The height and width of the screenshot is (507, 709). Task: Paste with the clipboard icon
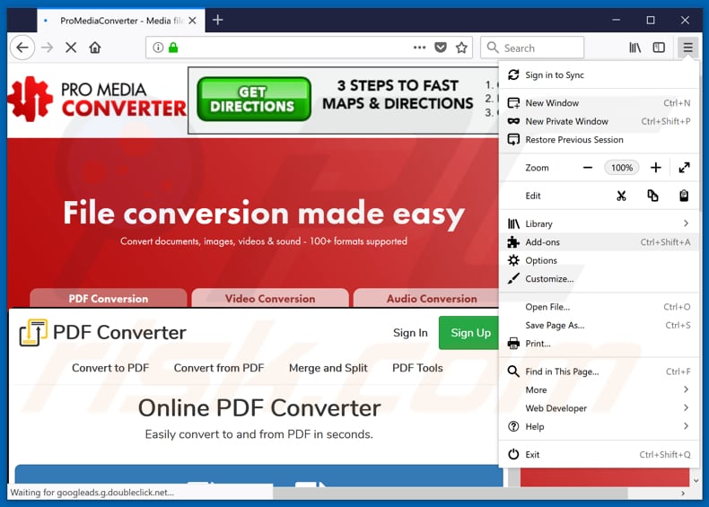(684, 196)
